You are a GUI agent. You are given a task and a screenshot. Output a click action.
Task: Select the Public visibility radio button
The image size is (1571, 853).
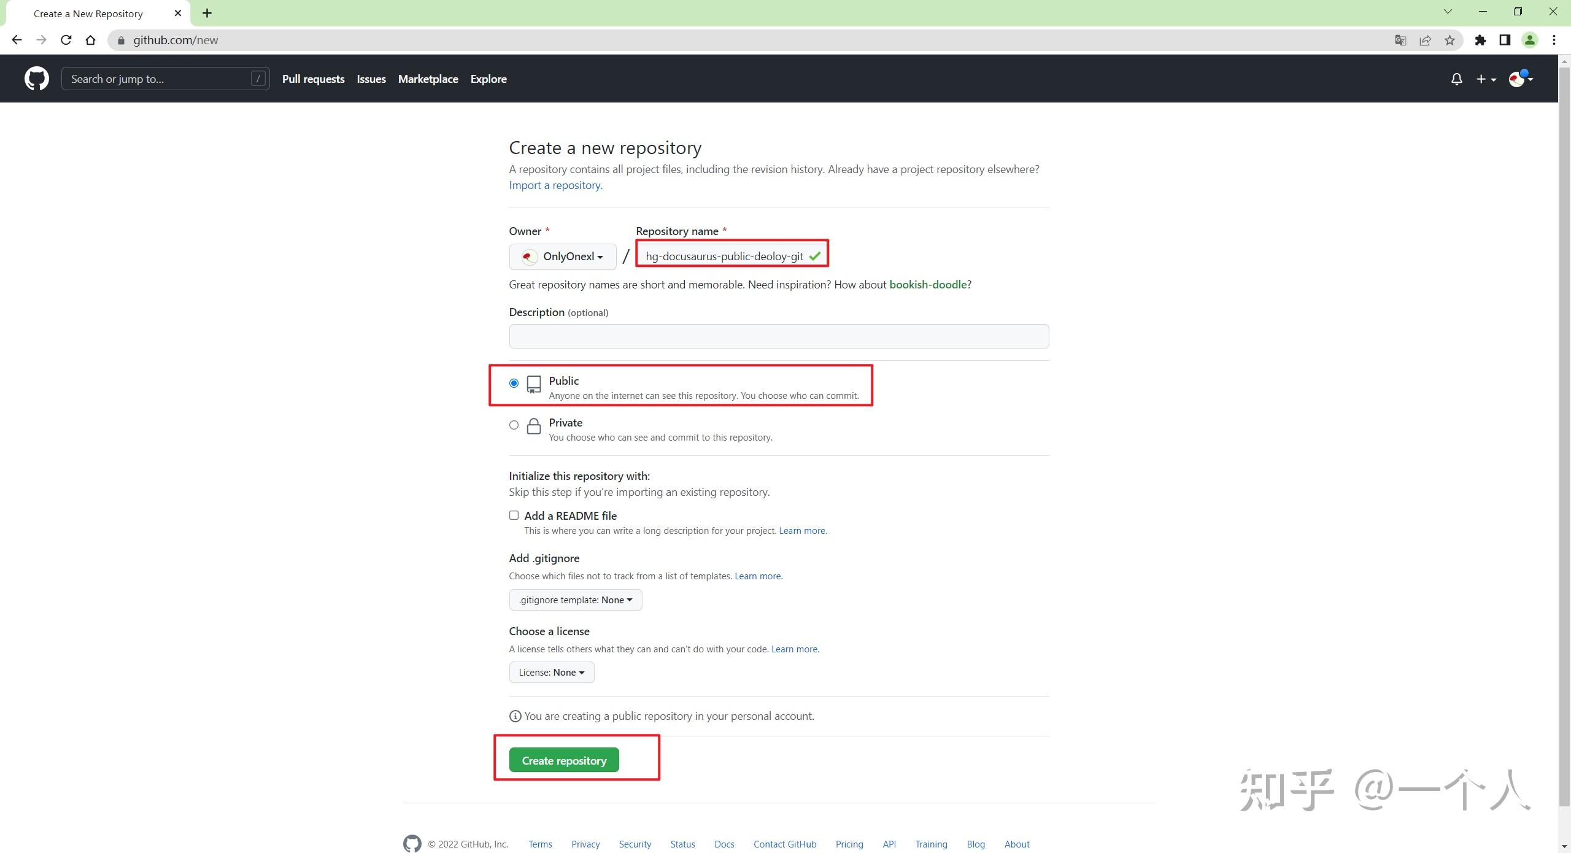coord(514,384)
